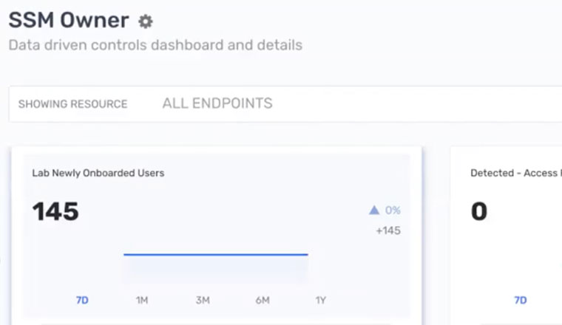Switch chart range to 3M
Screen dimensions: 562x325
tap(202, 300)
